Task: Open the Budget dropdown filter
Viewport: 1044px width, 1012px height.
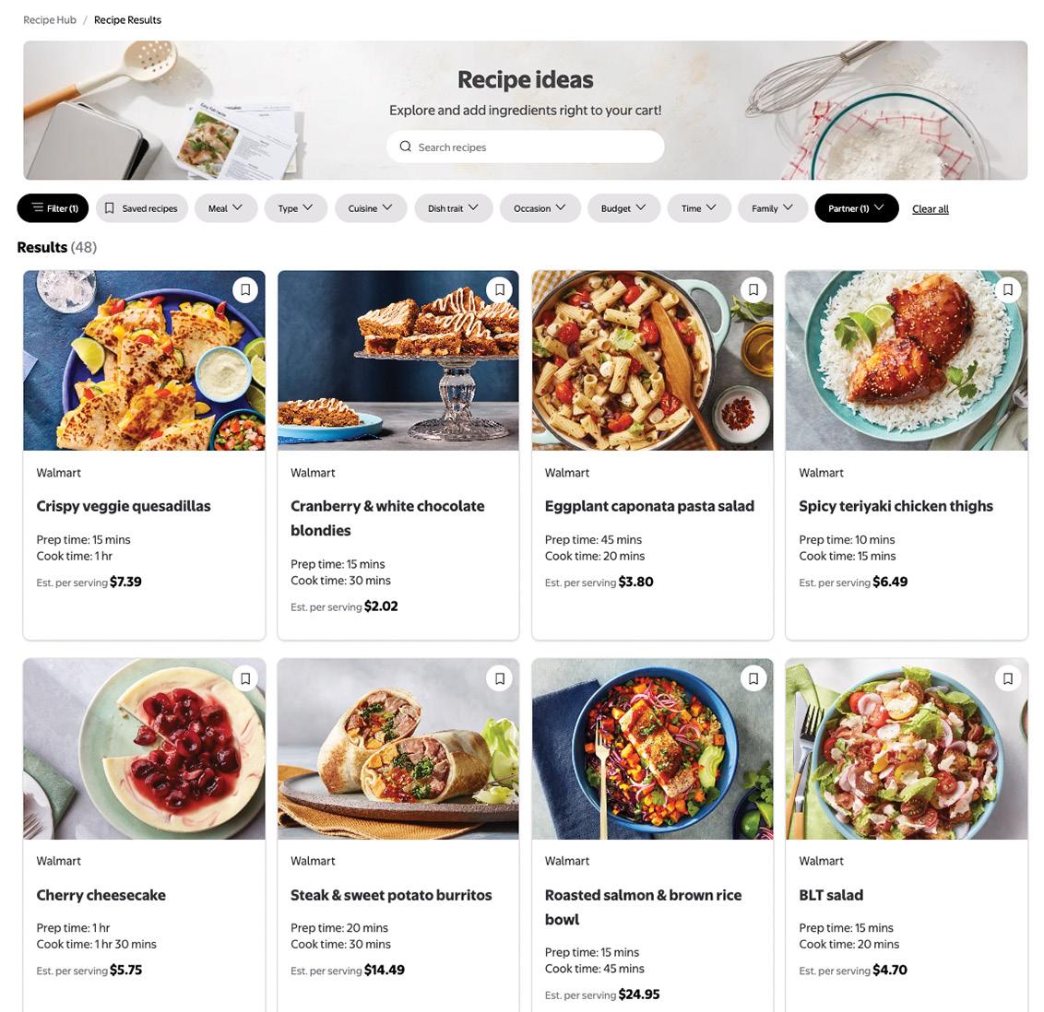Action: [x=623, y=208]
